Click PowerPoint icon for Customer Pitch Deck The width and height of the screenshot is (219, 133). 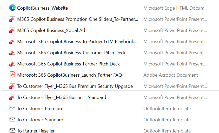point(12,53)
